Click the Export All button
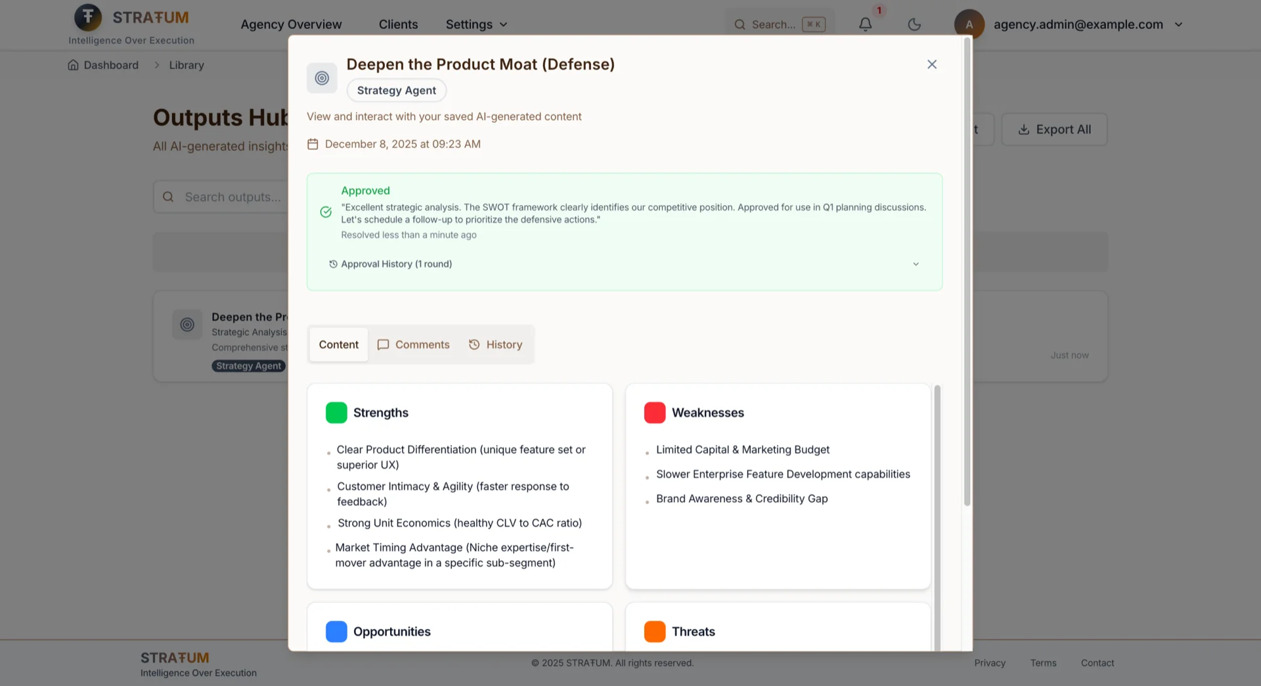 pos(1053,129)
